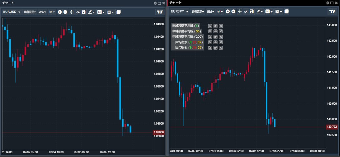This screenshot has width=340, height=157.
Task: Maximize the EURUSD chart window
Action: 159,3
